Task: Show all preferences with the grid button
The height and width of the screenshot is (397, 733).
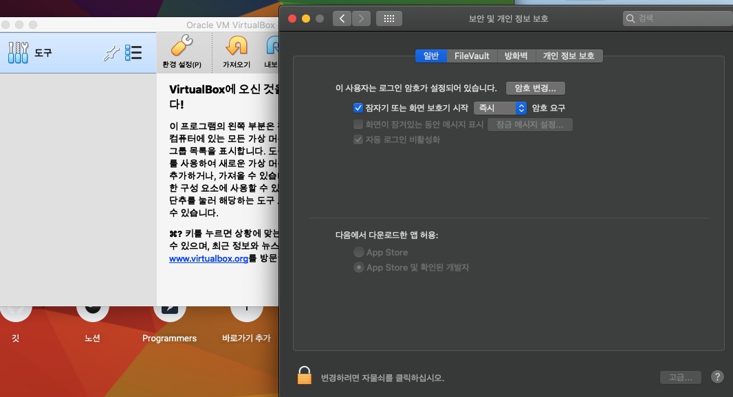Action: click(389, 19)
